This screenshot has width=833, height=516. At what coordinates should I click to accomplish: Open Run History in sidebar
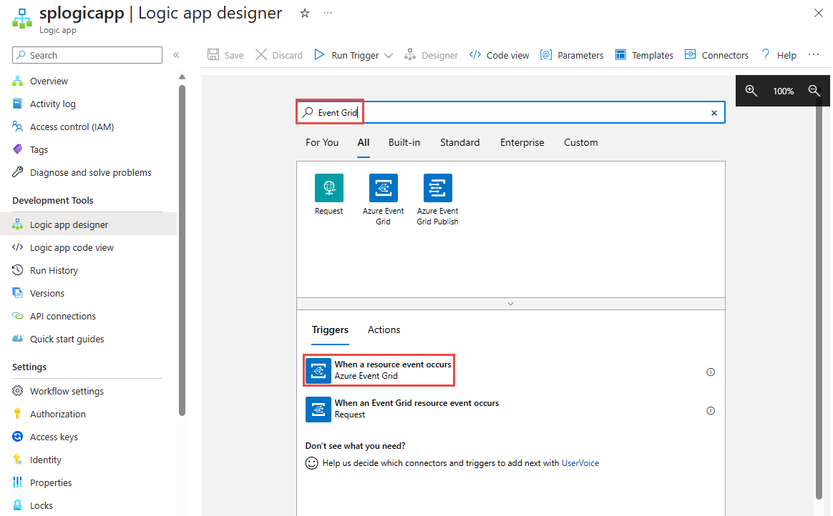pos(54,270)
